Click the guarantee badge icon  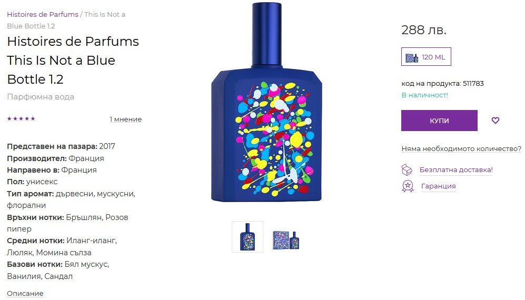pyautogui.click(x=408, y=186)
